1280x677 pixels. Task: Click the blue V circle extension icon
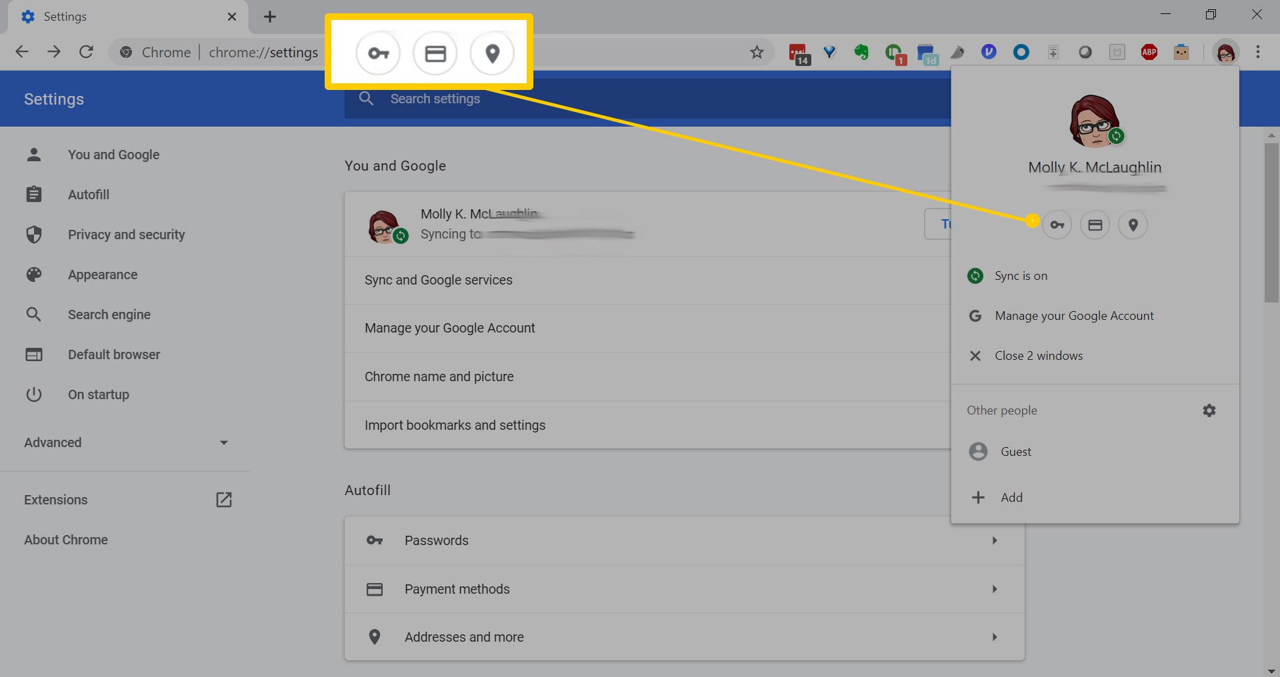click(989, 52)
